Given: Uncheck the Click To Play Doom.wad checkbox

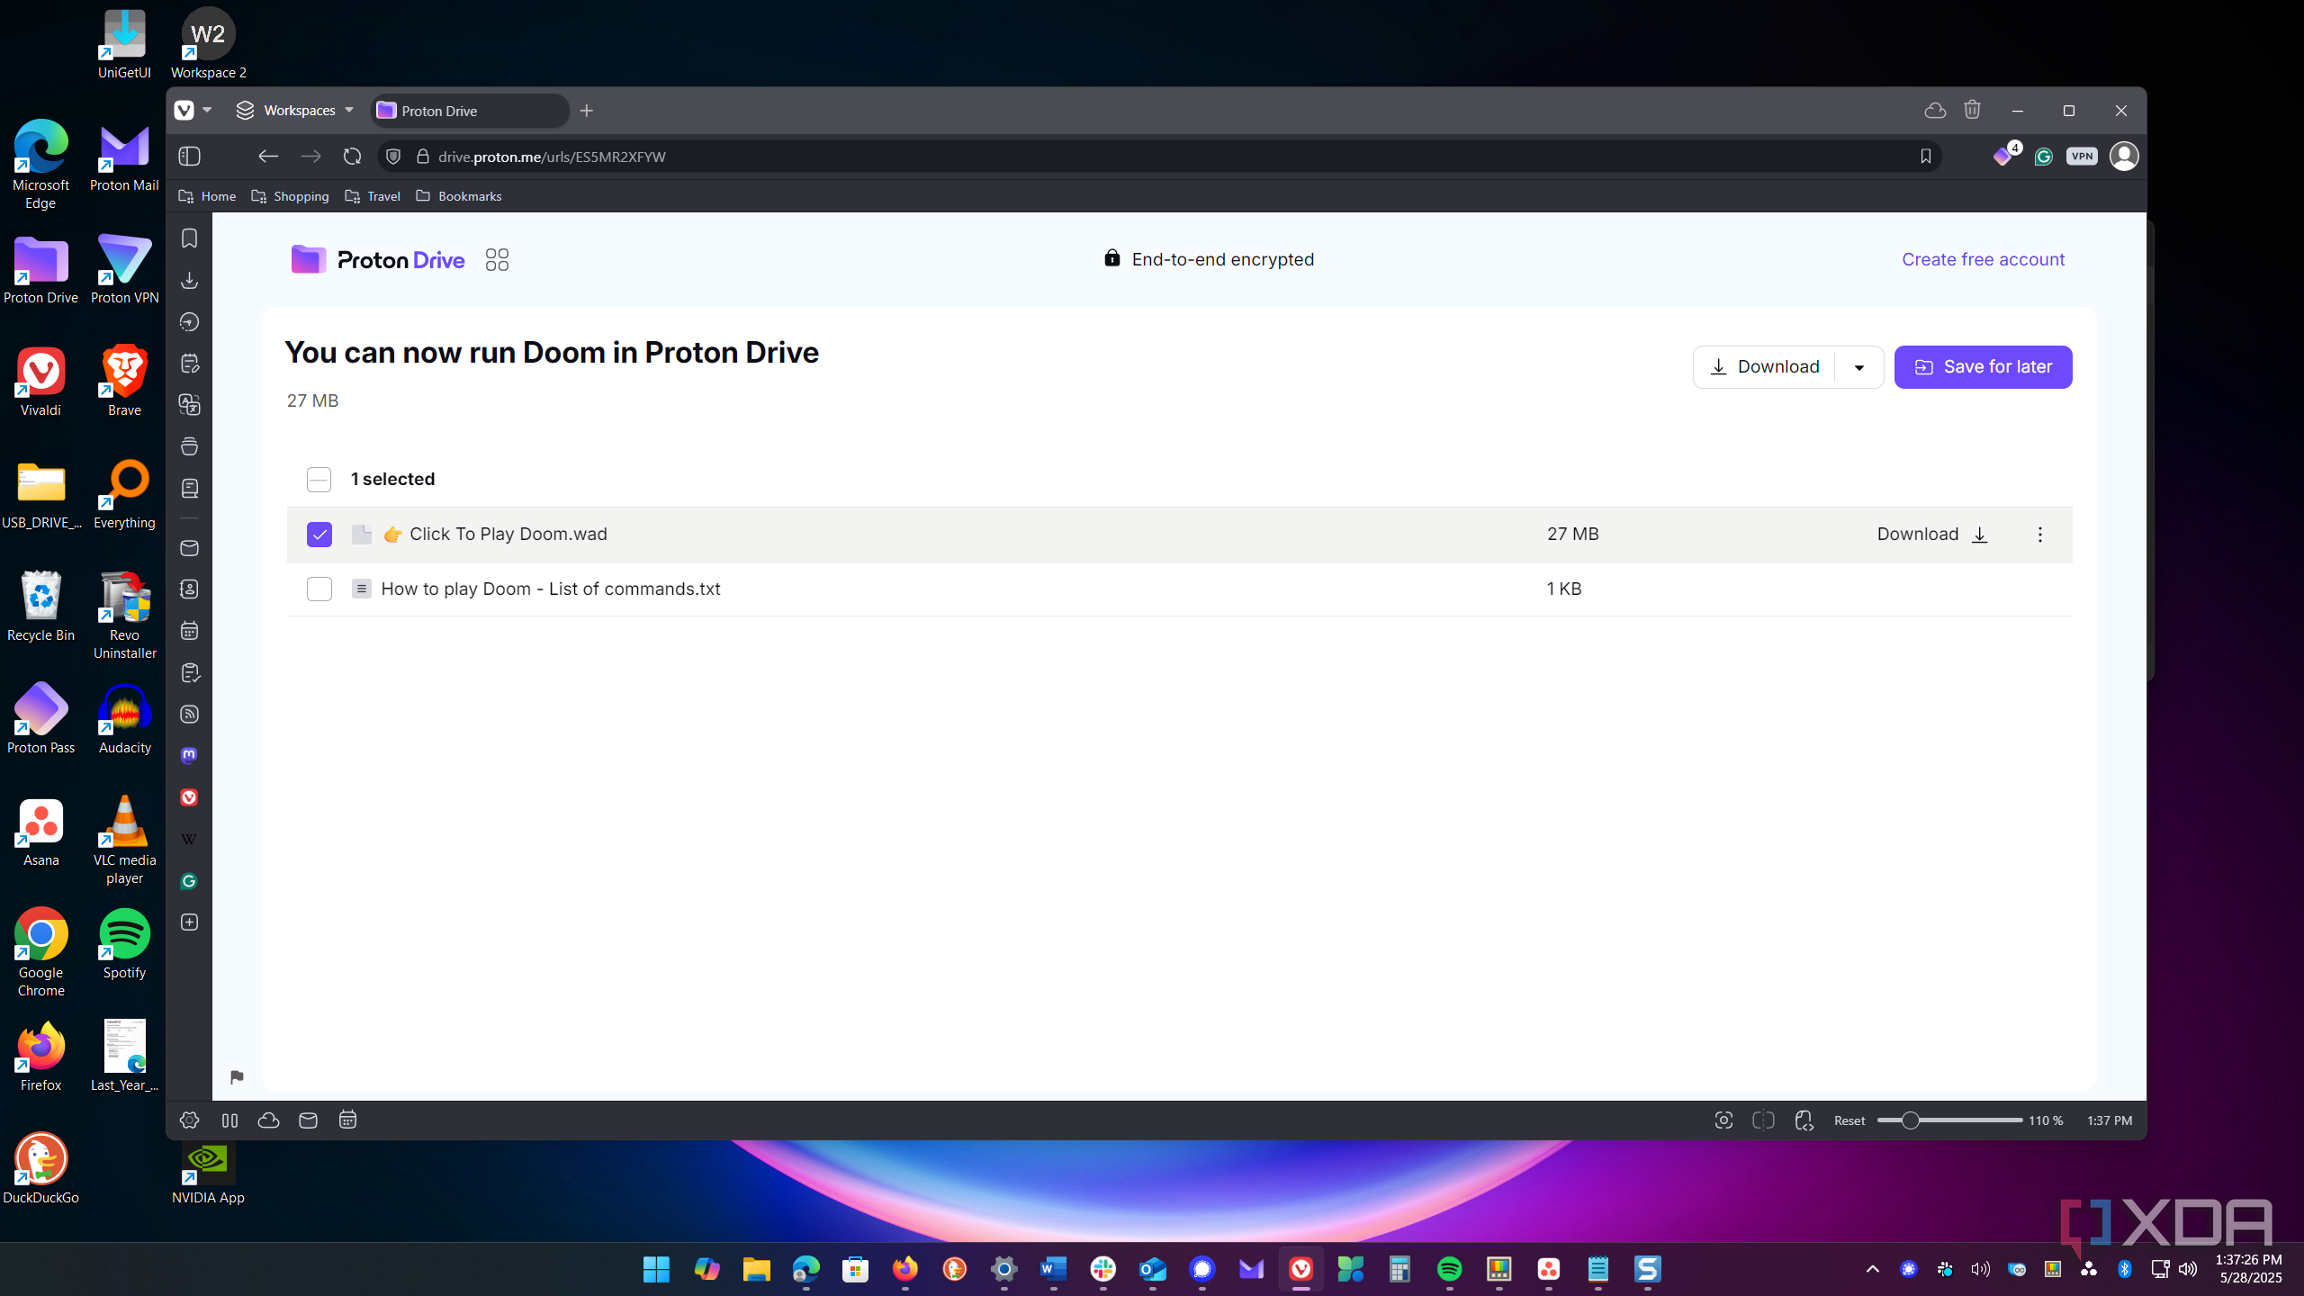Looking at the screenshot, I should pos(319,535).
